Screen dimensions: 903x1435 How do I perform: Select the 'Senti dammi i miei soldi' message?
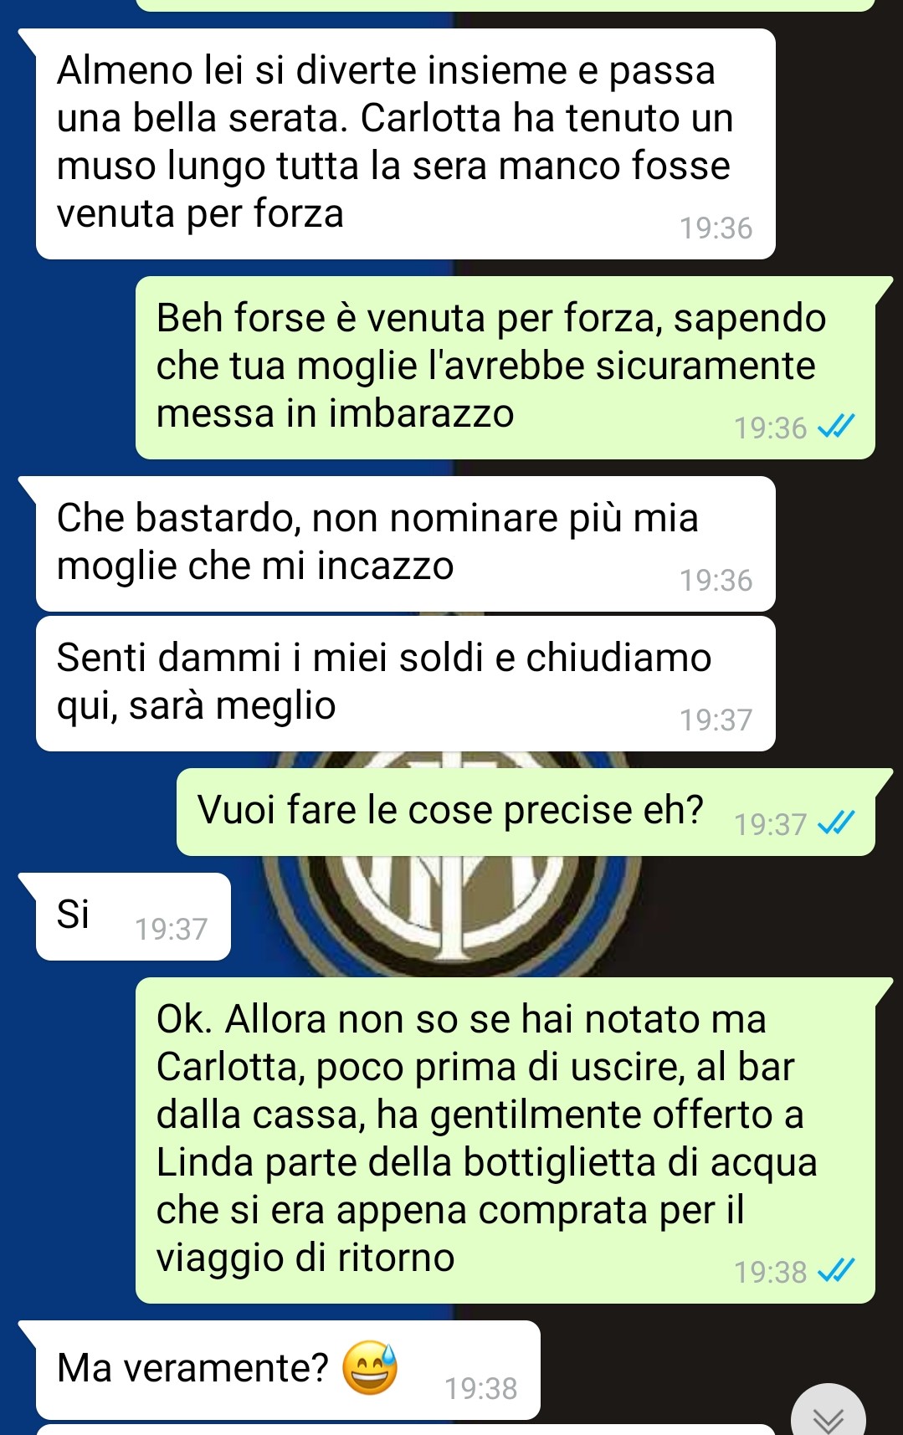click(405, 684)
